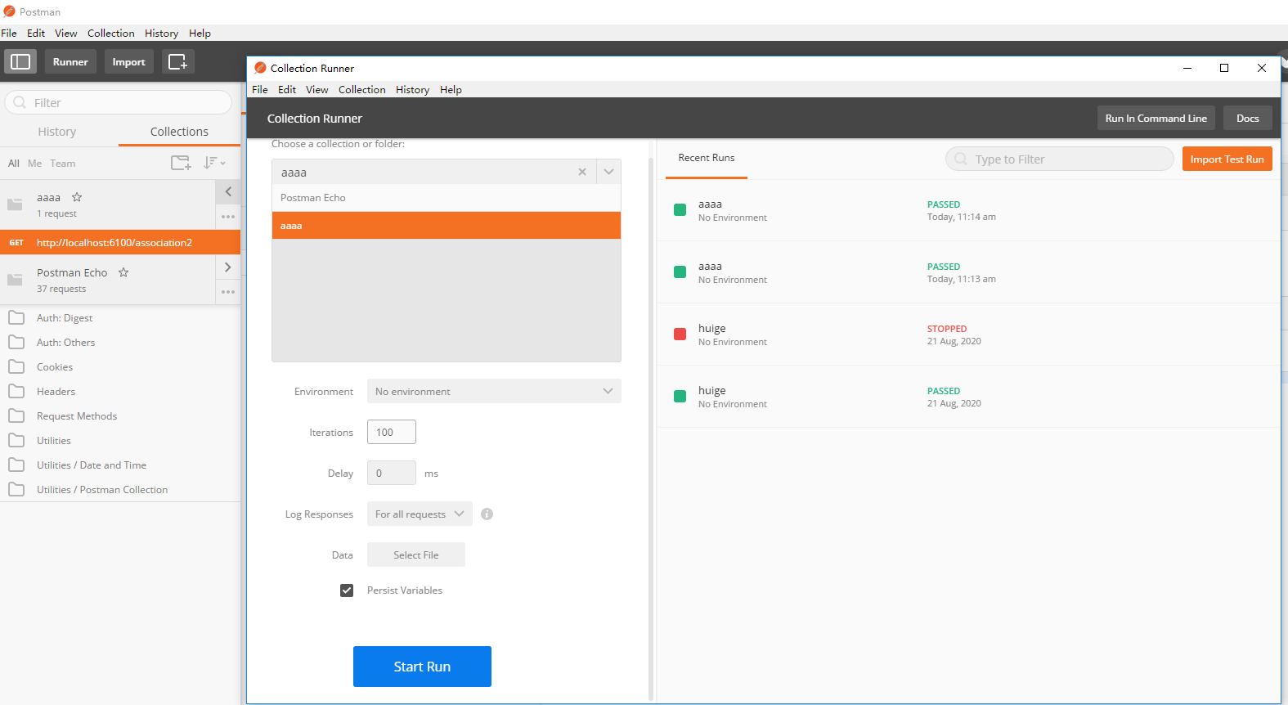Click the Import button in main toolbar

coord(128,61)
